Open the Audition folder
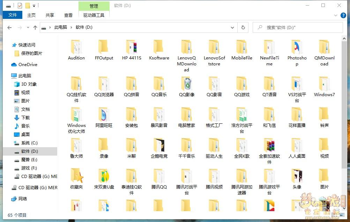350x222 pixels. 76,50
